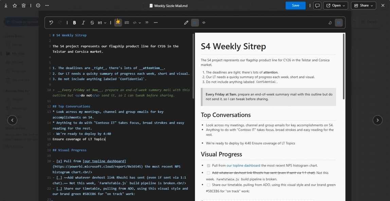Apply strikethrough formatting from the toolbar
Viewport: 390px width, 201px height.
coord(92,23)
